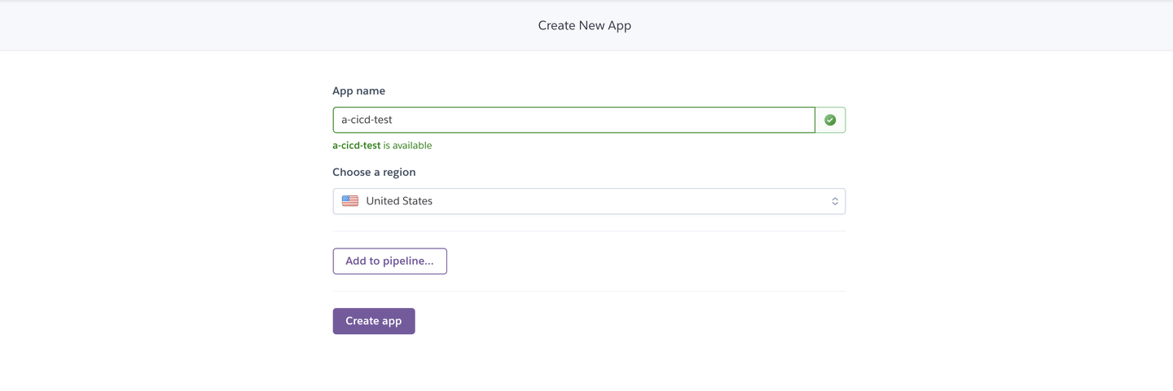The height and width of the screenshot is (391, 1173).
Task: Select the United States region text
Action: tap(399, 201)
